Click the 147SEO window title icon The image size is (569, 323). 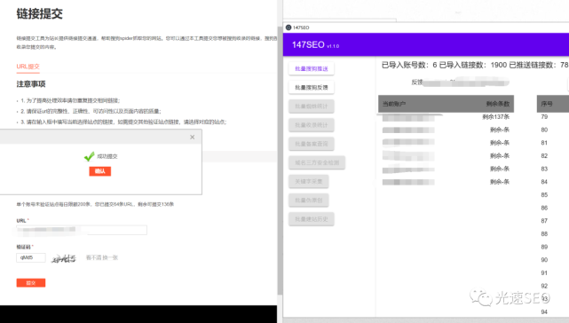288,28
